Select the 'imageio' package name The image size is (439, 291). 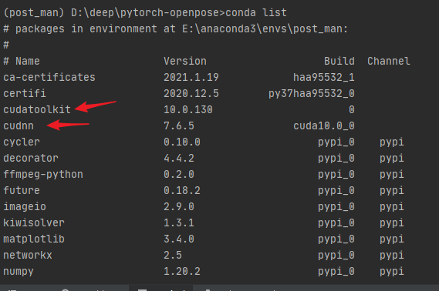[25, 207]
